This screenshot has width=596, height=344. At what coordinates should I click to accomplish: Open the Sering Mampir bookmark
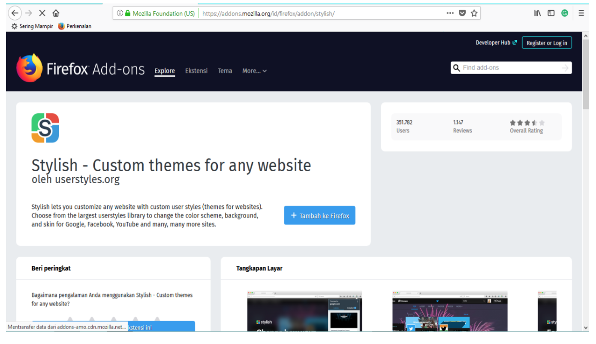click(32, 26)
